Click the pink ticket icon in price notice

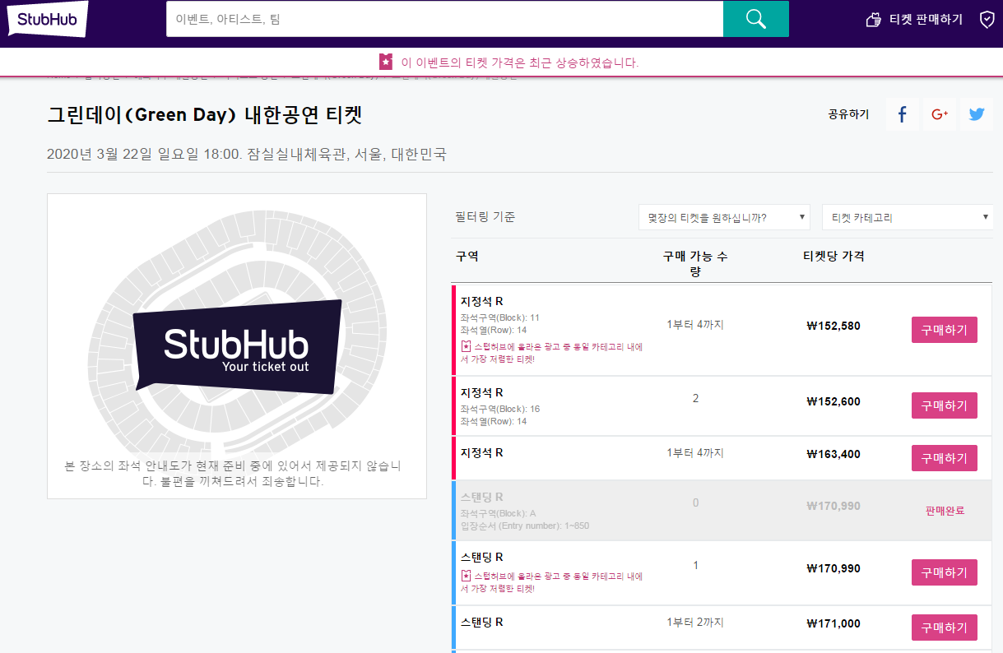(x=386, y=62)
